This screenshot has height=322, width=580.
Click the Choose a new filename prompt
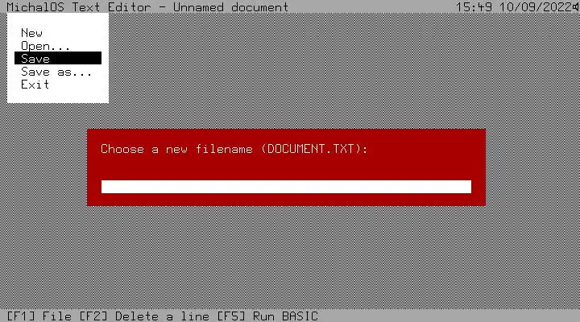point(176,149)
